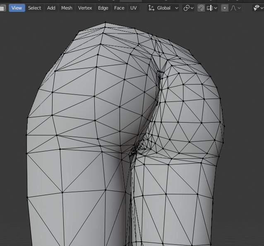Open the Mesh menu

click(67, 8)
